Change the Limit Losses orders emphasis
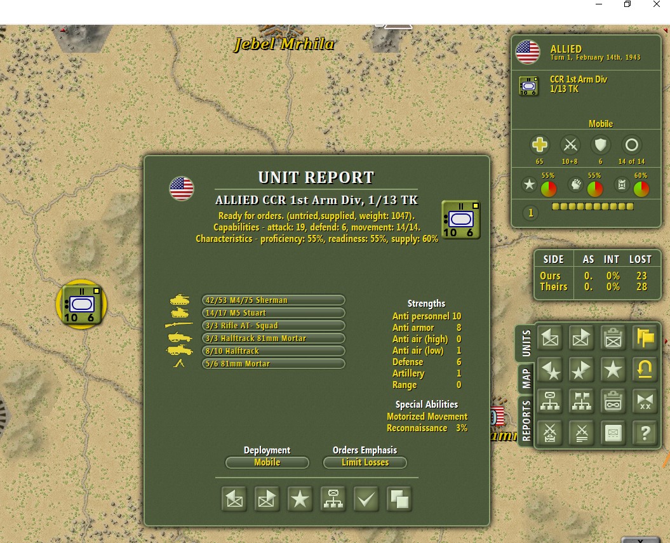The width and height of the screenshot is (670, 543). 365,462
